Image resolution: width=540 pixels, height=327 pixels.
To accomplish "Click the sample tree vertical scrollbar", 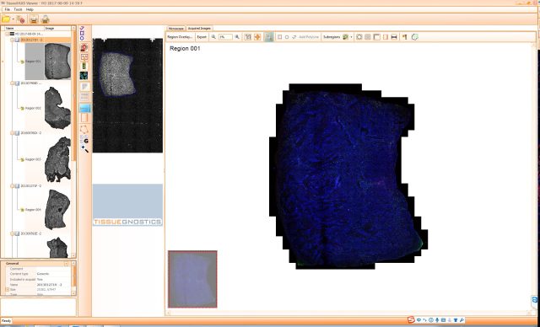I will (73, 141).
